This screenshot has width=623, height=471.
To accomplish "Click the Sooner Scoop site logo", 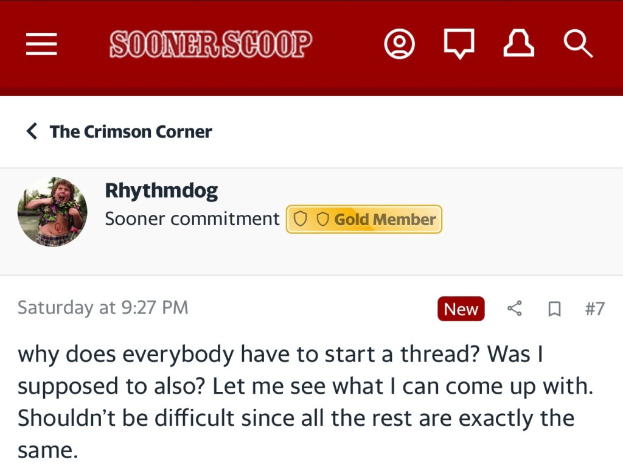I will tap(211, 44).
